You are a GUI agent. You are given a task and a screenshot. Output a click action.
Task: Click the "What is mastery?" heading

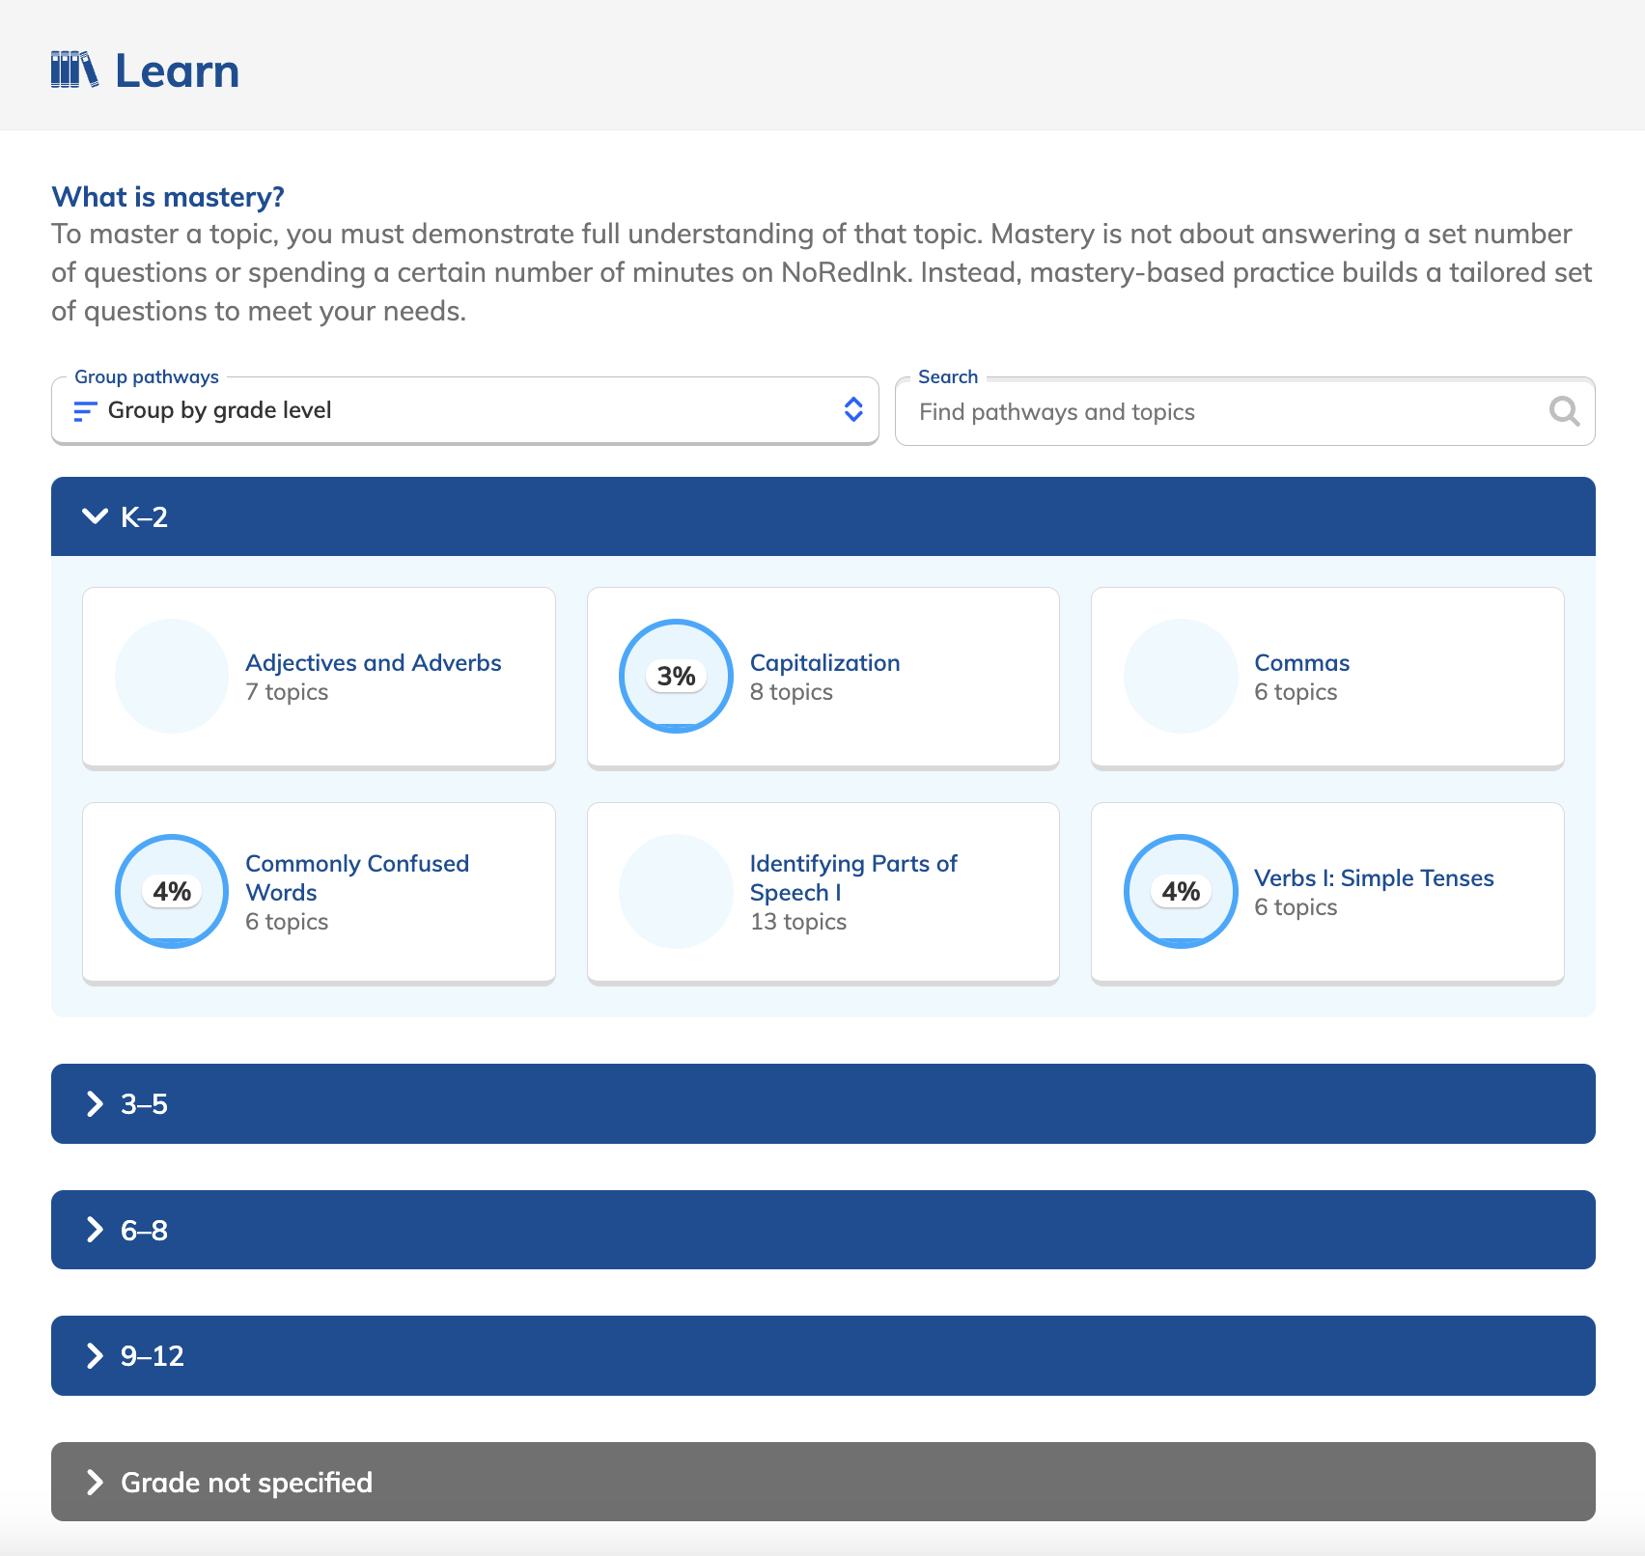pos(168,197)
